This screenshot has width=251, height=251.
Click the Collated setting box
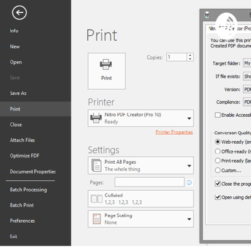coord(141,199)
